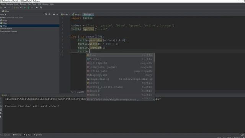
Task: Open Event Log button at bottom right
Action: (243, 135)
